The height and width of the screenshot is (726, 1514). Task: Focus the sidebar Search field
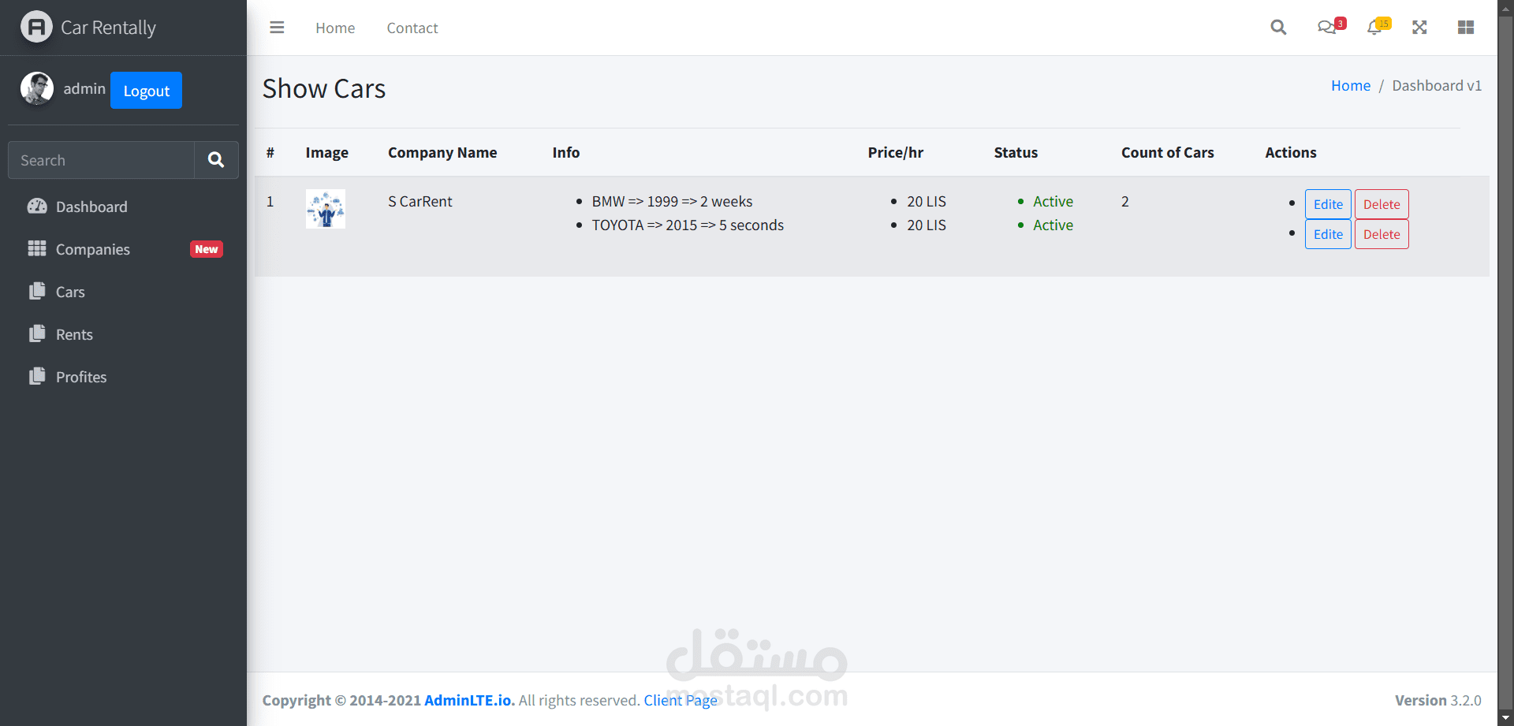coord(101,160)
